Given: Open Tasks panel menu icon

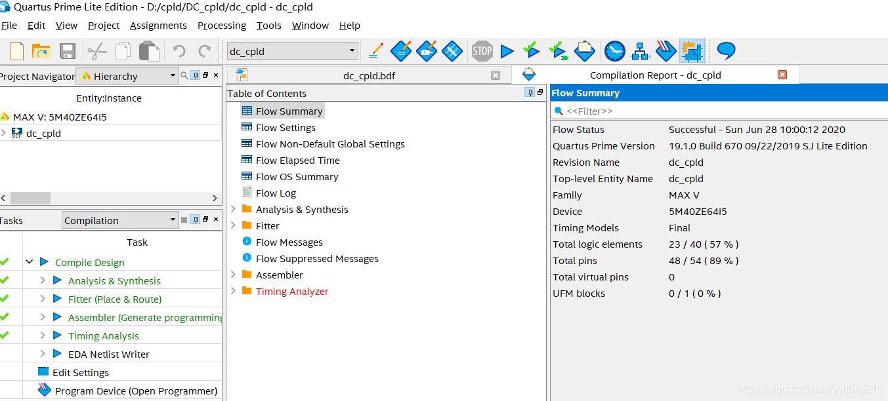Looking at the screenshot, I should [x=184, y=220].
